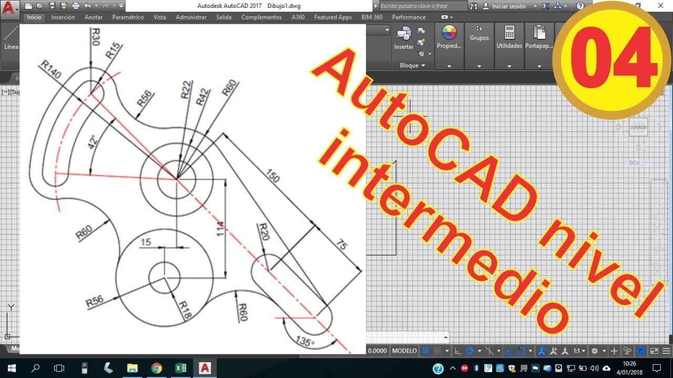Open quick access toolbar customize arrow
Image resolution: width=673 pixels, height=378 pixels.
[121, 6]
